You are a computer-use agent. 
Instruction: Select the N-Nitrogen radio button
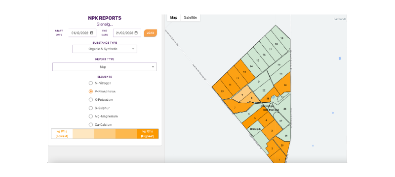click(x=91, y=83)
